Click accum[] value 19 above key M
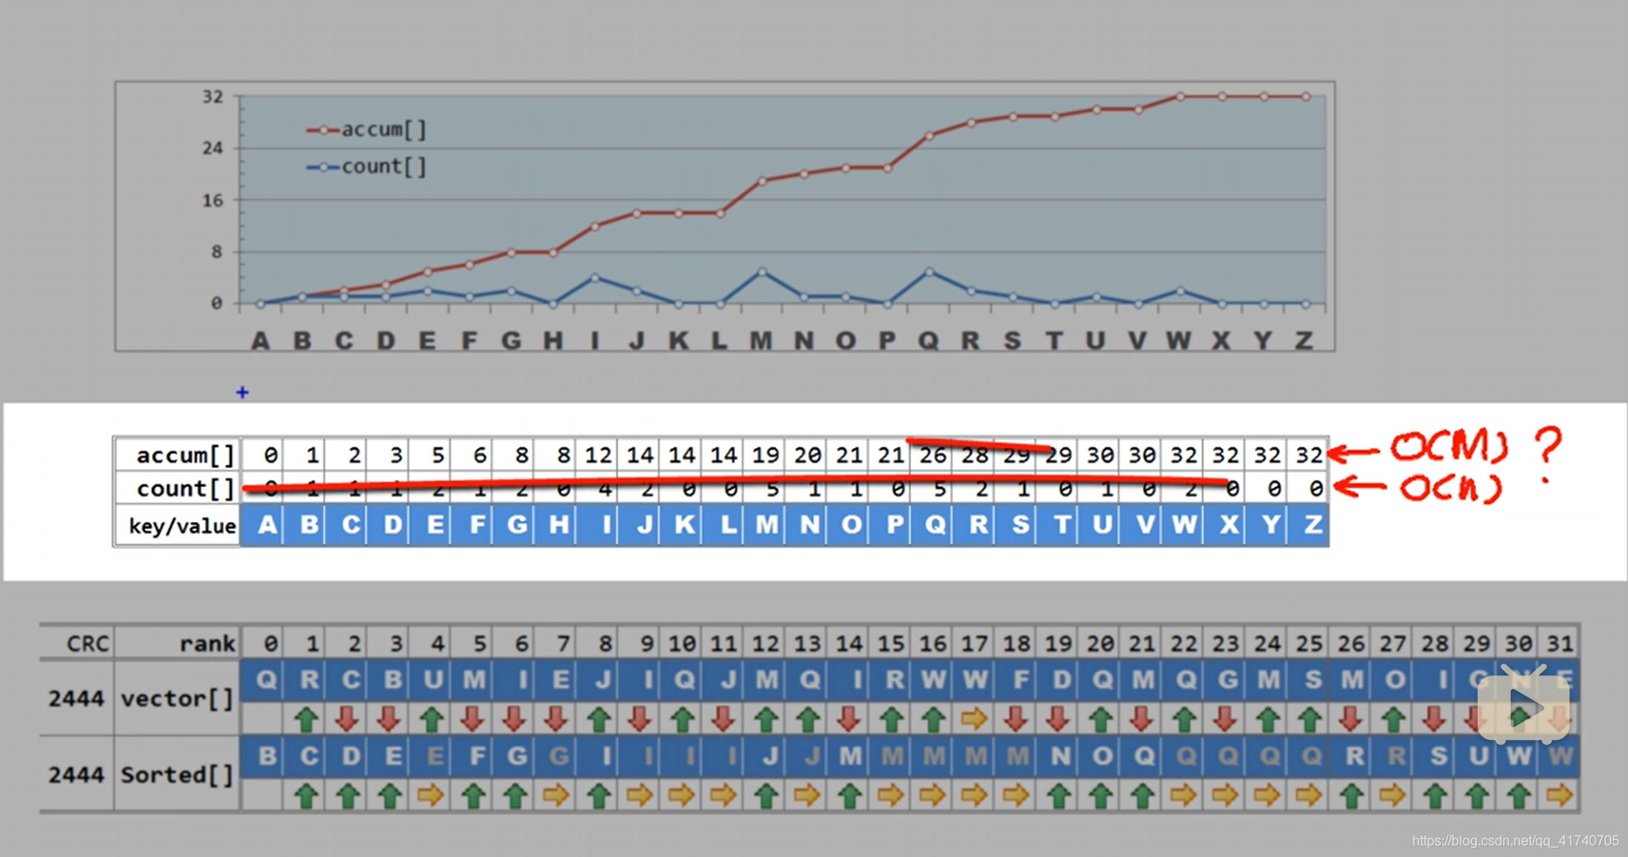The height and width of the screenshot is (857, 1628). pyautogui.click(x=766, y=456)
